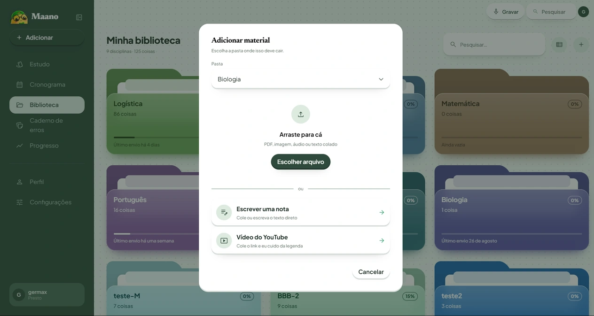Click the note pencil icon beside Escrever uma nota
This screenshot has height=316, width=594.
point(224,212)
